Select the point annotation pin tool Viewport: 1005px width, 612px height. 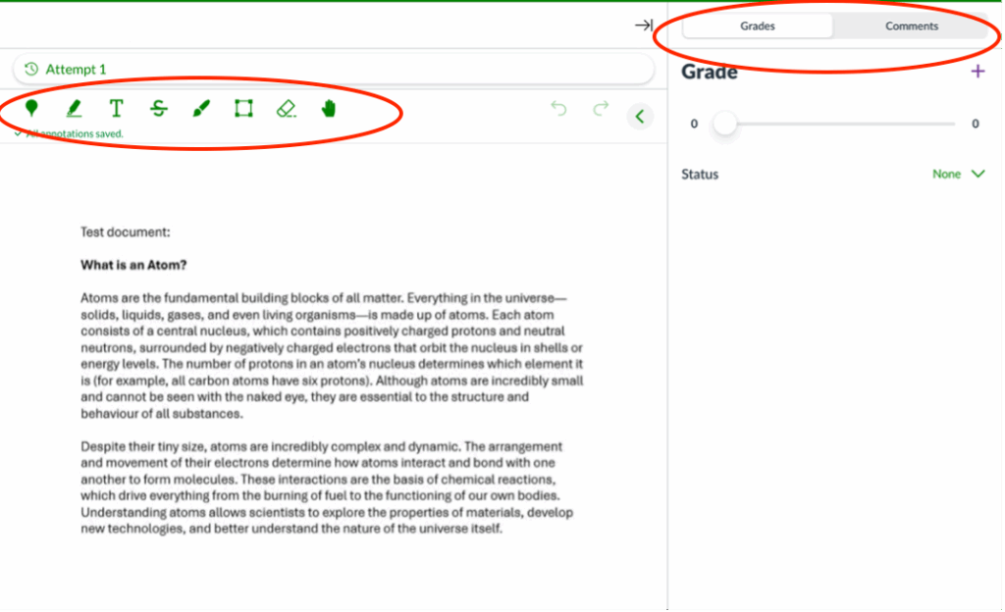pos(32,109)
